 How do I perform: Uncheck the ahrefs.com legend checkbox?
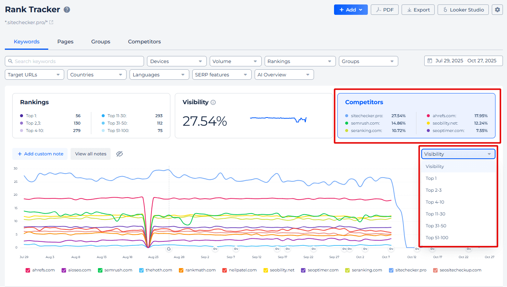[x=27, y=270]
